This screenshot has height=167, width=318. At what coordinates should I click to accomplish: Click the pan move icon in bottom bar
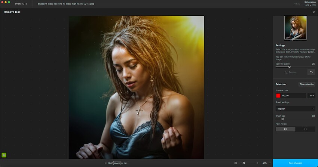click(x=106, y=163)
